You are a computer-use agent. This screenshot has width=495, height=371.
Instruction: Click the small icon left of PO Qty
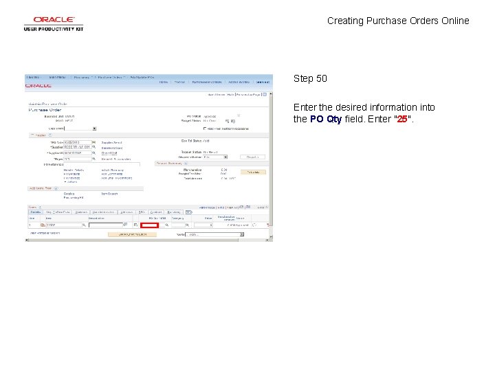point(135,225)
